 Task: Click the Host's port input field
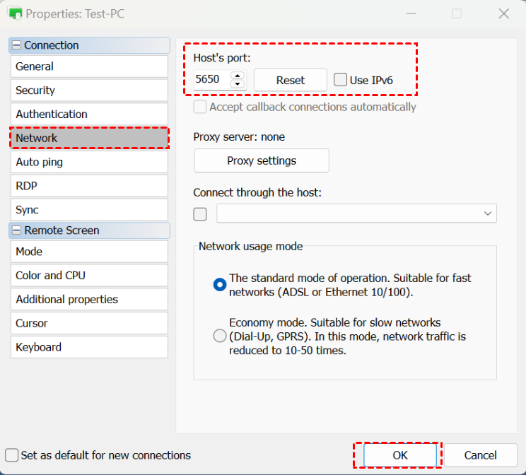tap(211, 80)
